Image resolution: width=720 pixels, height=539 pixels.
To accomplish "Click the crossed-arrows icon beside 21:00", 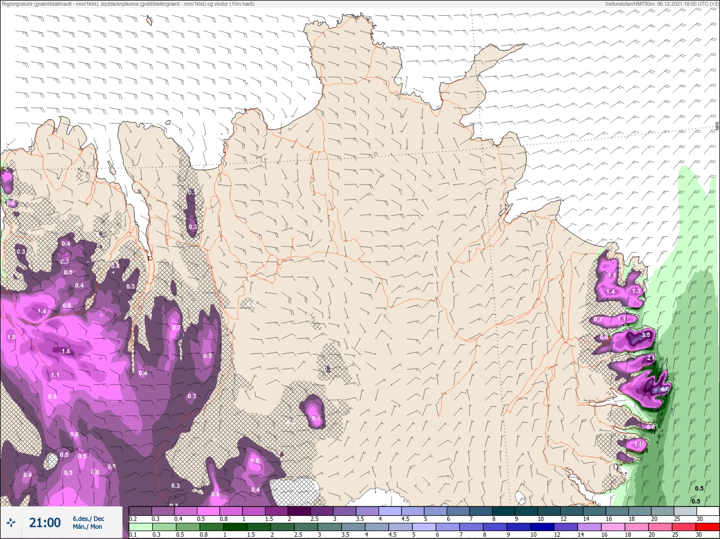I will point(11,523).
